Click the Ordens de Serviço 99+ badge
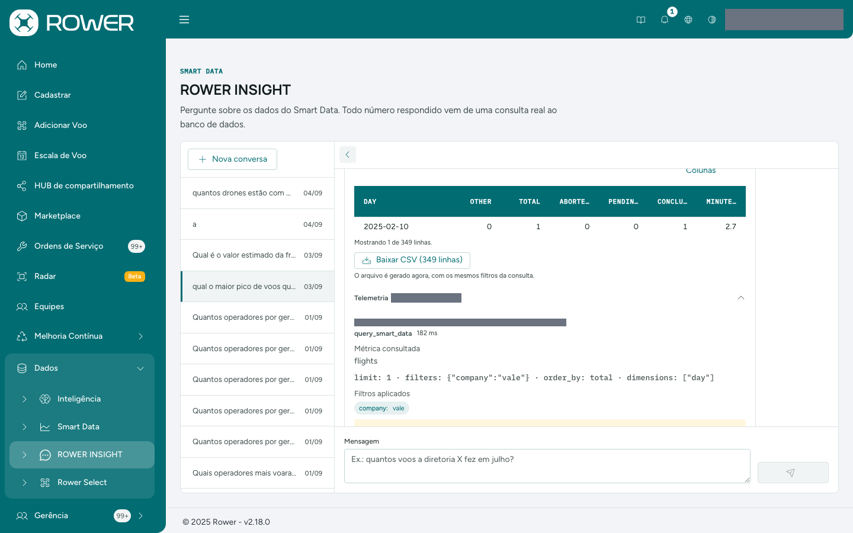The width and height of the screenshot is (853, 533). 136,246
